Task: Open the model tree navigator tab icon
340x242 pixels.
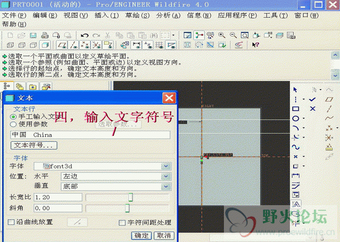Action: (7, 86)
